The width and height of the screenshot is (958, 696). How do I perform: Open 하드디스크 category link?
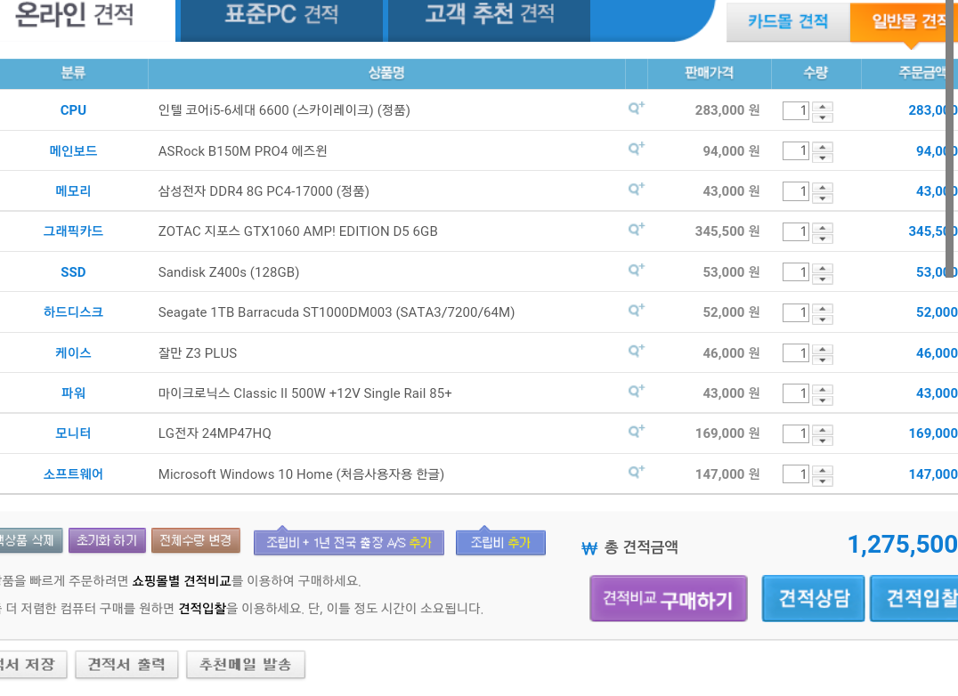point(73,312)
